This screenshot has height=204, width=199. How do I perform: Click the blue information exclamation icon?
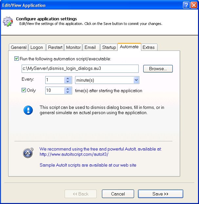28,110
